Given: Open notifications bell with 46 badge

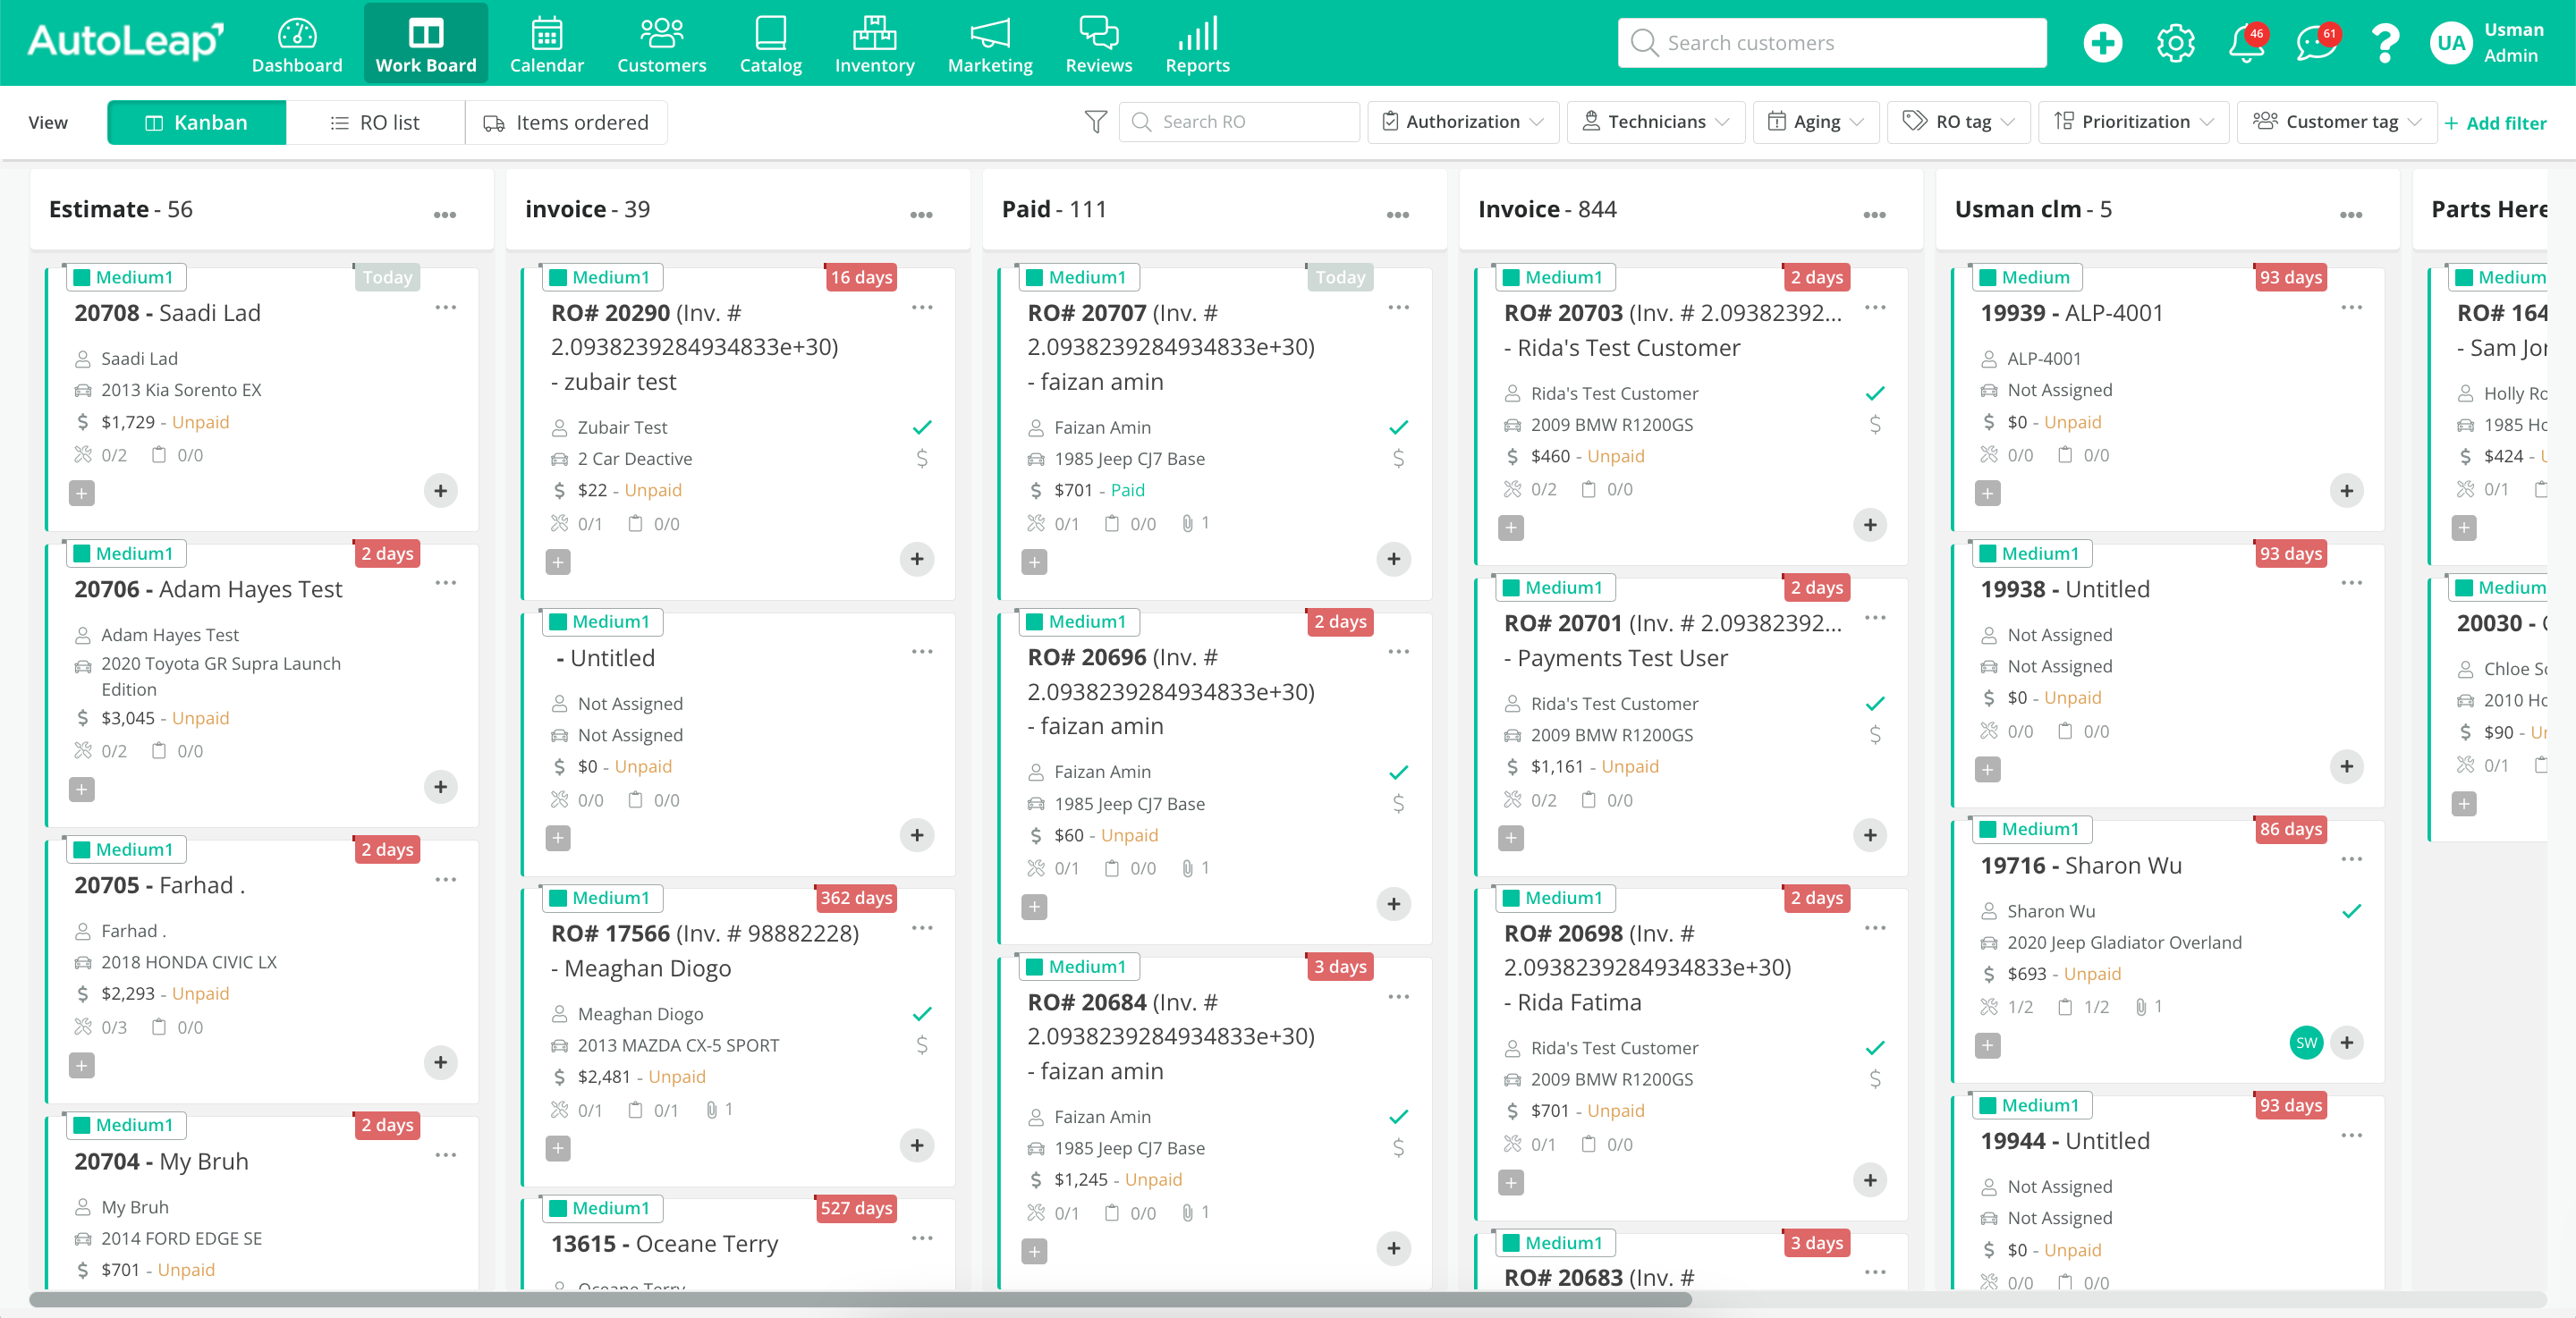Looking at the screenshot, I should [2246, 43].
